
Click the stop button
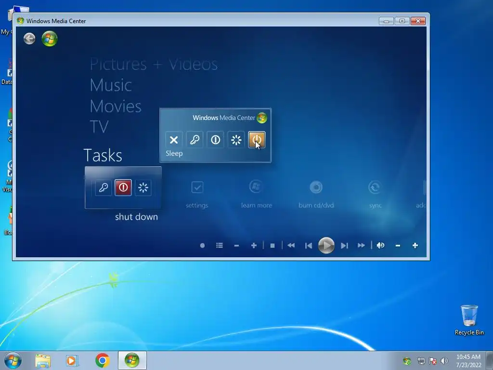tap(272, 245)
